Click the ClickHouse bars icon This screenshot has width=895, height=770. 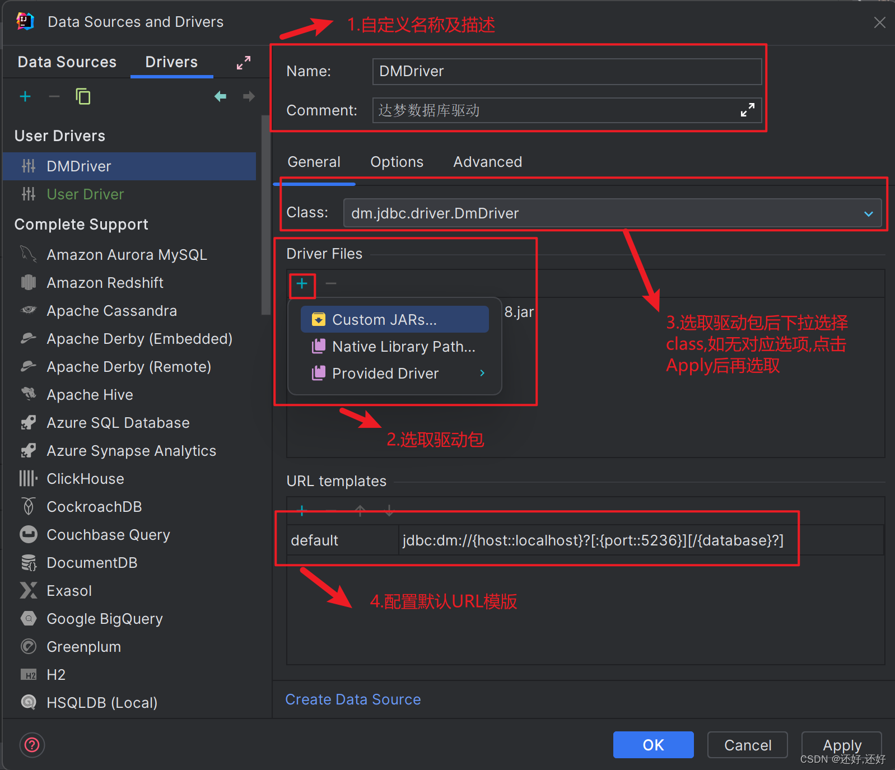(x=29, y=478)
